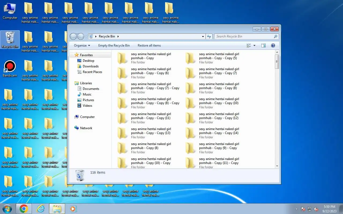Select folder ending 'pornhub - Copy (8)'

click(149, 148)
